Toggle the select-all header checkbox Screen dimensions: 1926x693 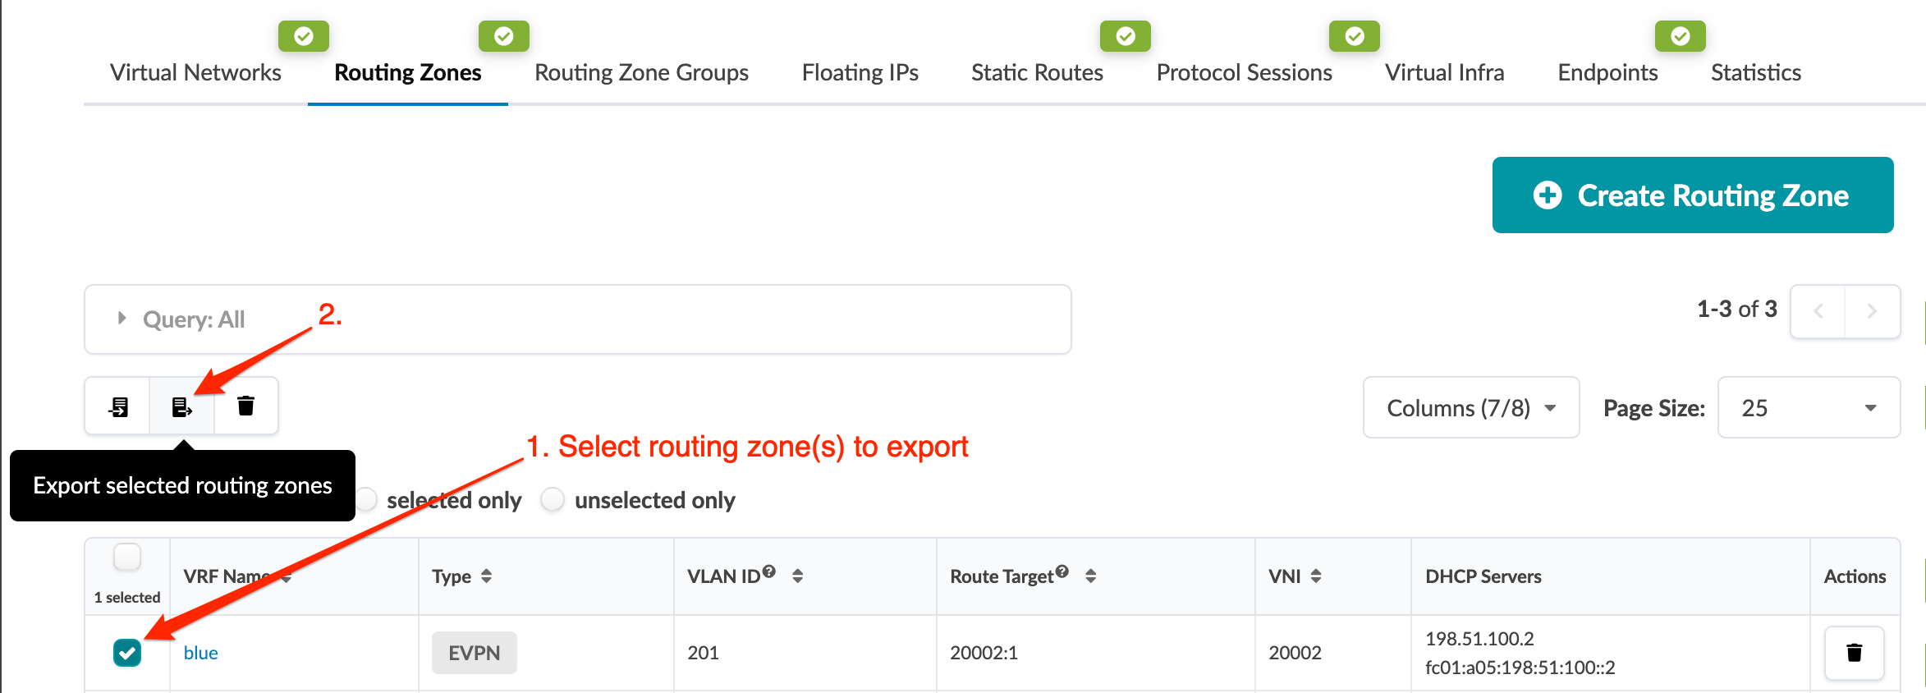coord(127,558)
